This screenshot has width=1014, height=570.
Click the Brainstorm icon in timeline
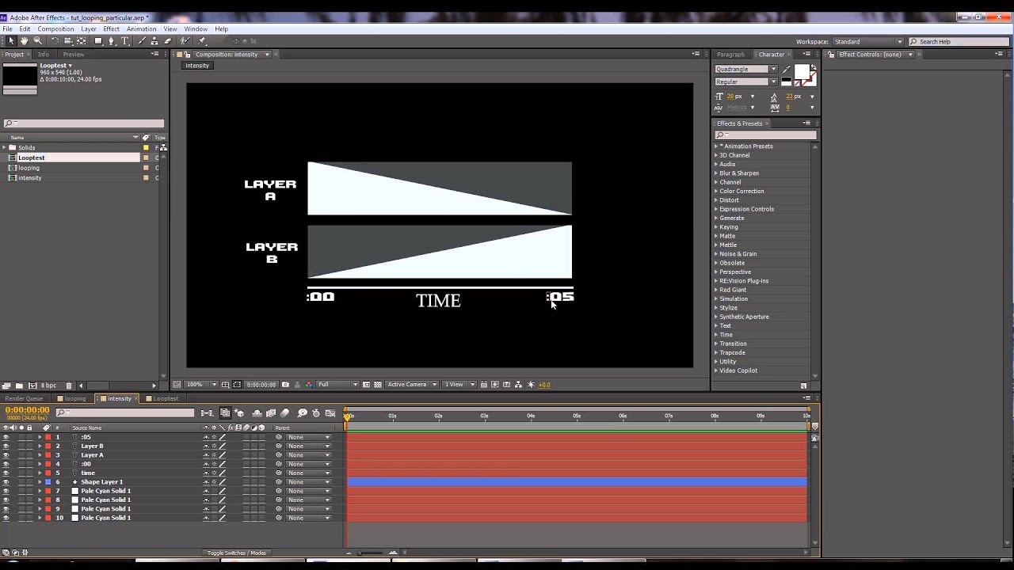point(302,413)
